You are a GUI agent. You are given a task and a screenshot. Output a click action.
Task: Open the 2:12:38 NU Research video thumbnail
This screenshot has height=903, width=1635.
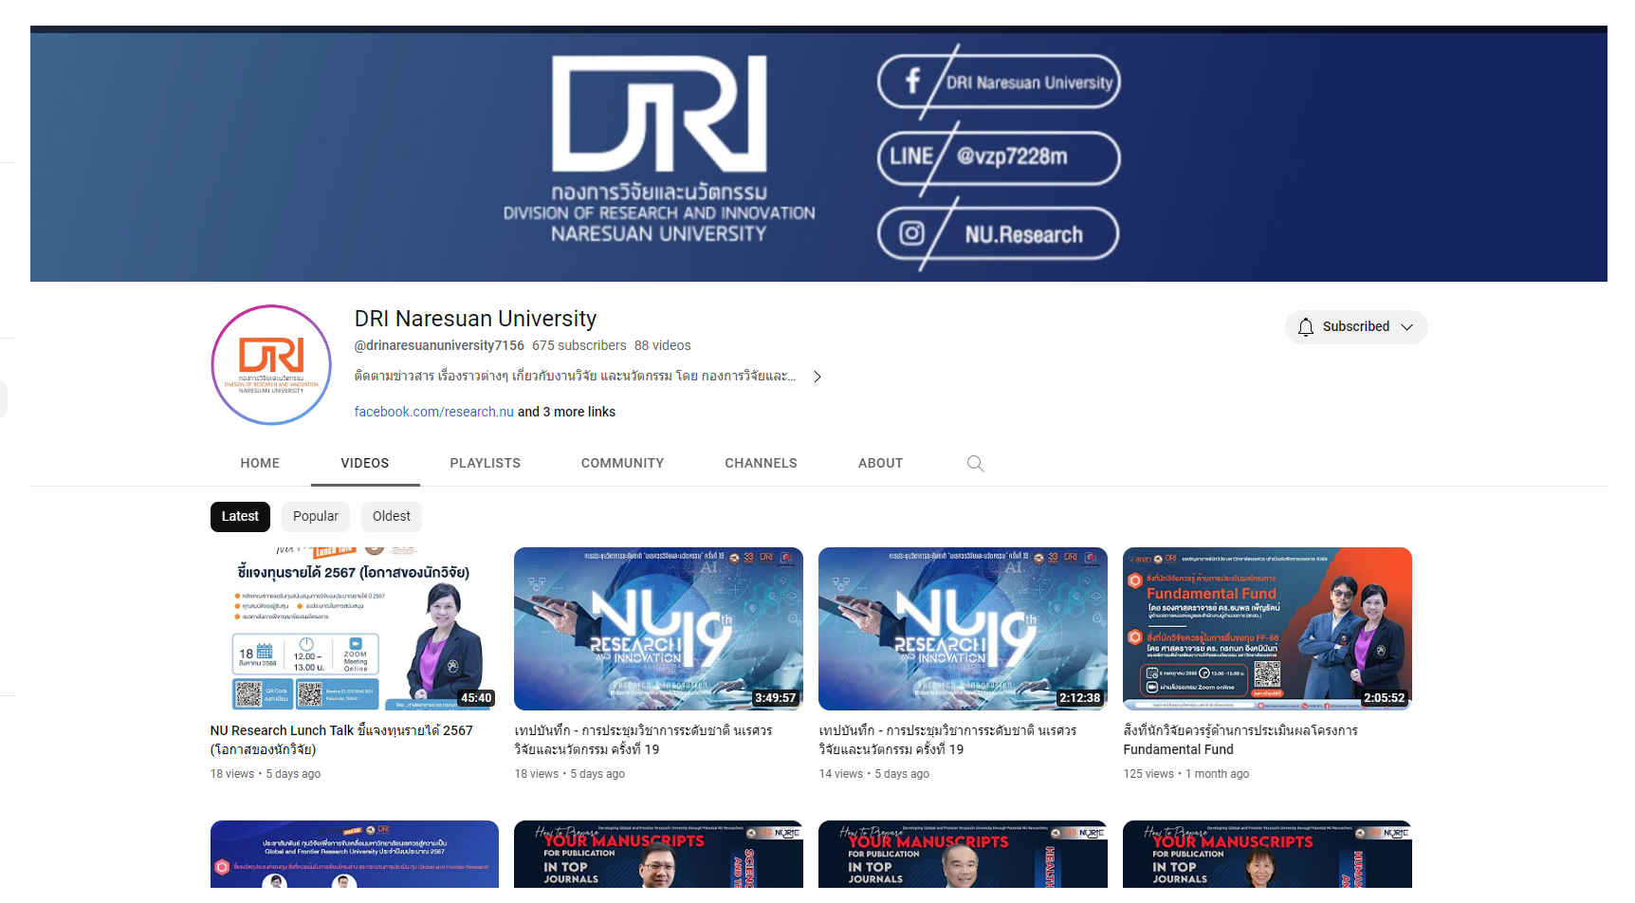point(963,629)
